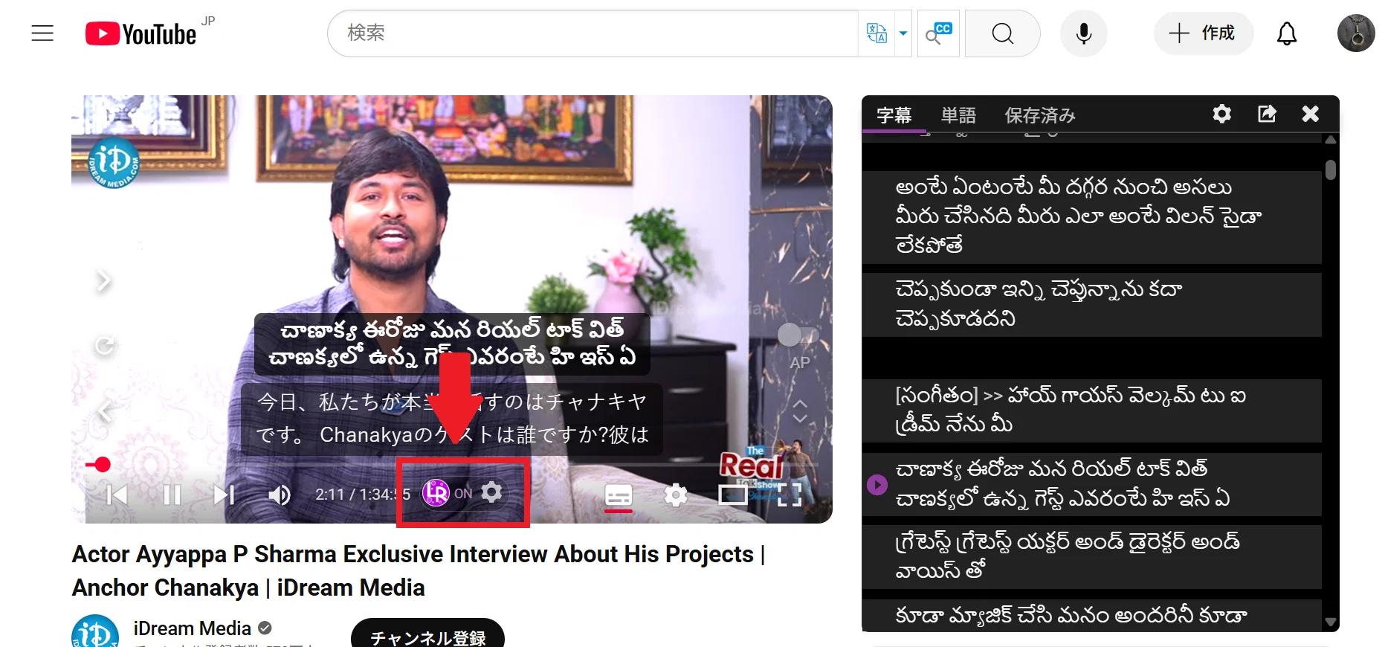Click the 作成 create button
Viewport: 1385px width, 647px height.
point(1203,33)
